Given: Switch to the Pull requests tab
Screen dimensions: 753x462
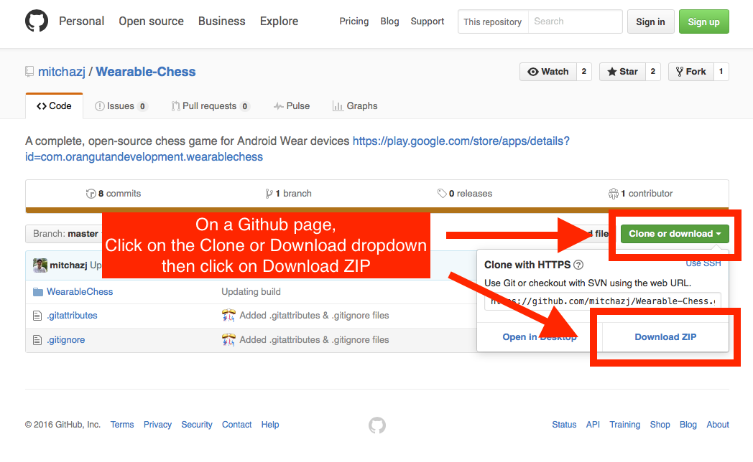Looking at the screenshot, I should 210,106.
